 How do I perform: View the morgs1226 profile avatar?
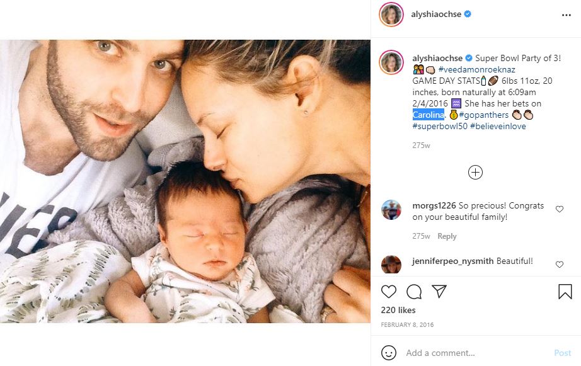coord(391,210)
